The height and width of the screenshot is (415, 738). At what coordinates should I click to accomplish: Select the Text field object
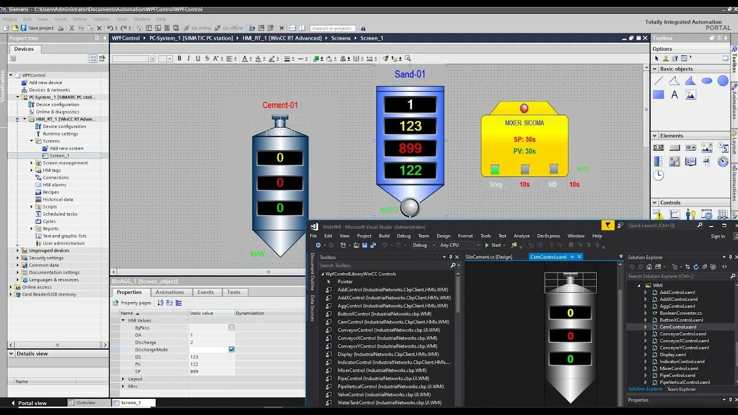(x=674, y=95)
